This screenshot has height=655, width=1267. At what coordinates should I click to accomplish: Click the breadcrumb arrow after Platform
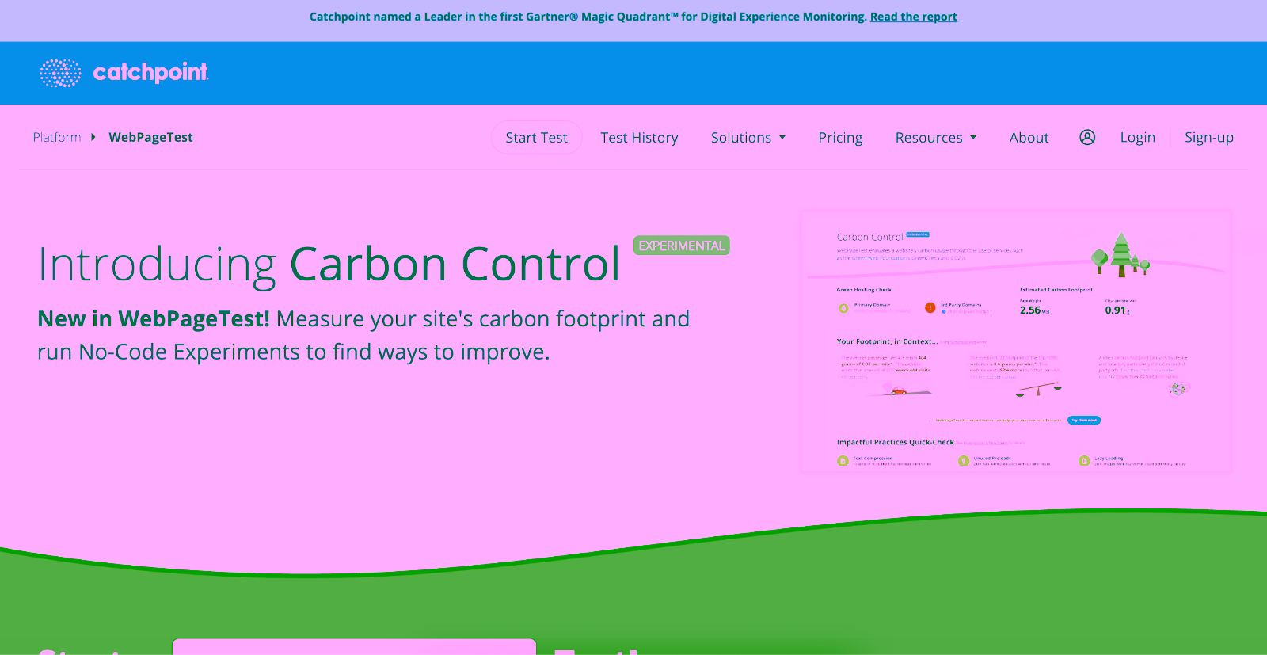93,137
